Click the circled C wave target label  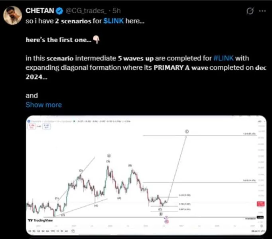point(187,131)
